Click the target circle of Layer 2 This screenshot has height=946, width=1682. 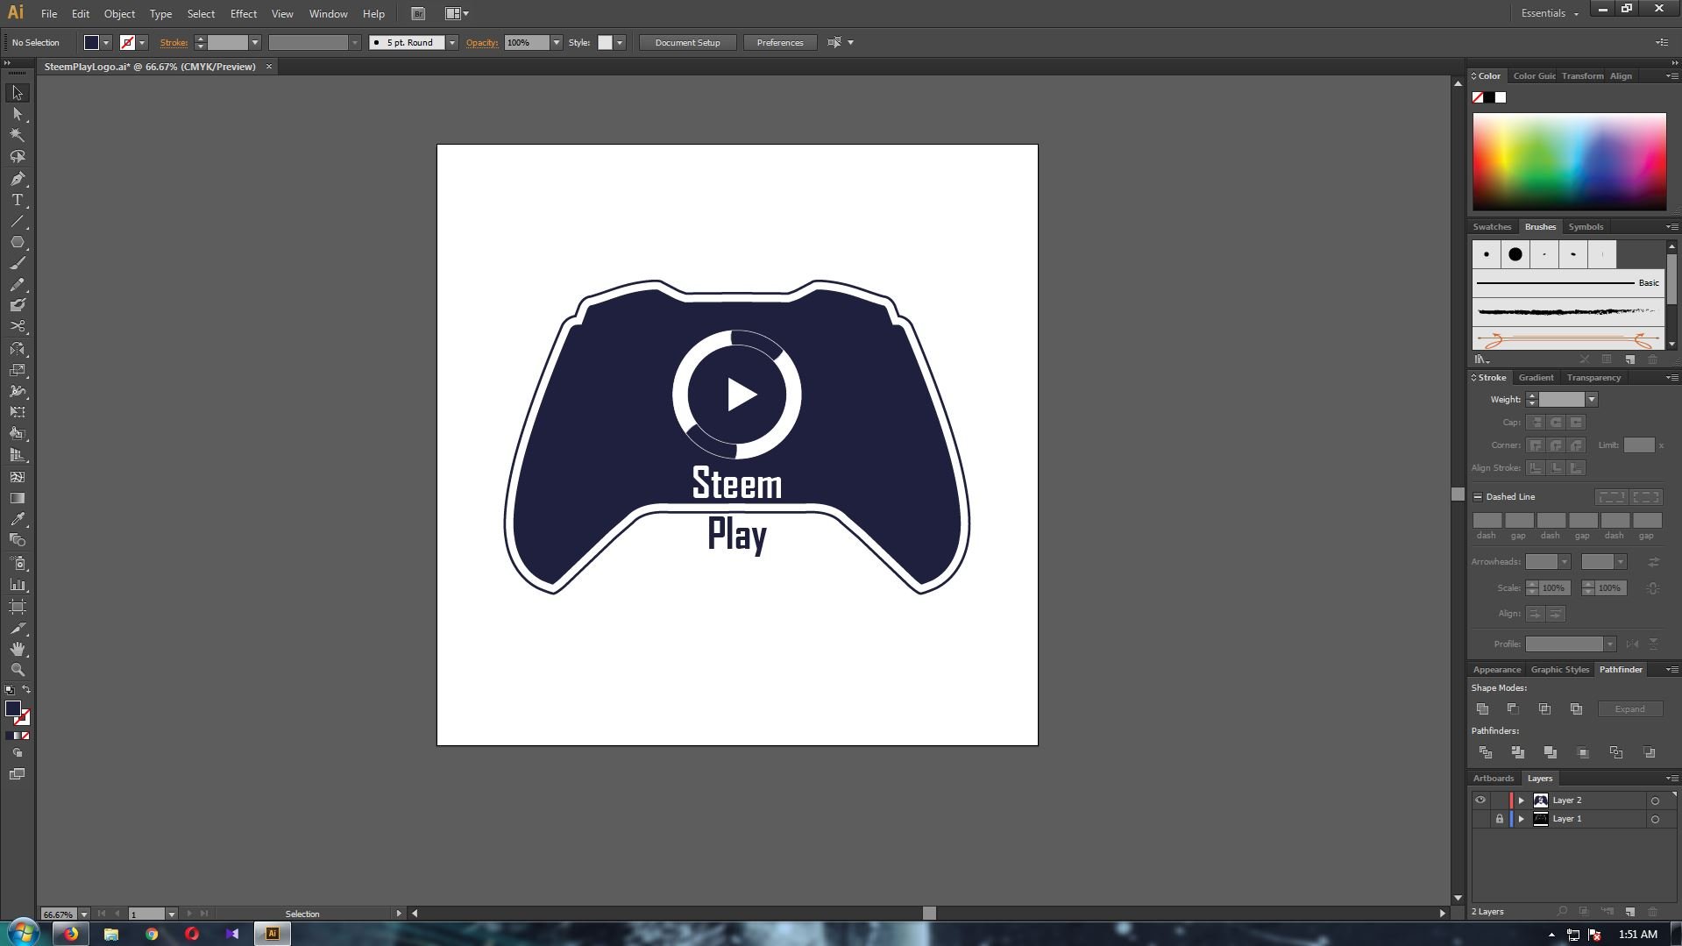(1655, 800)
